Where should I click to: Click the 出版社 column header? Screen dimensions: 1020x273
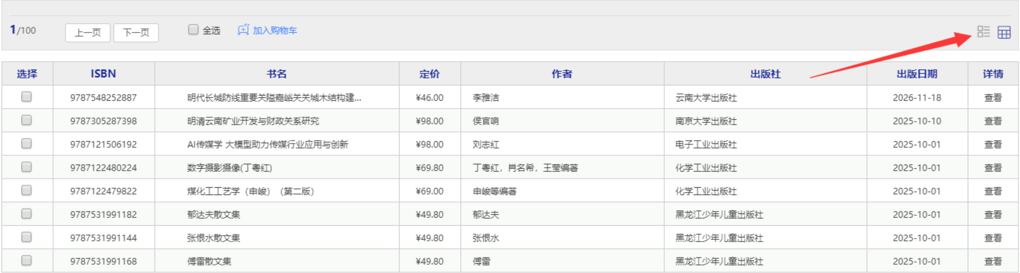click(x=765, y=74)
